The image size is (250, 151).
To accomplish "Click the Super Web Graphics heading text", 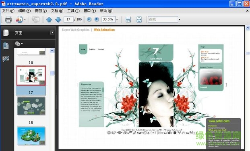I will tap(76, 30).
